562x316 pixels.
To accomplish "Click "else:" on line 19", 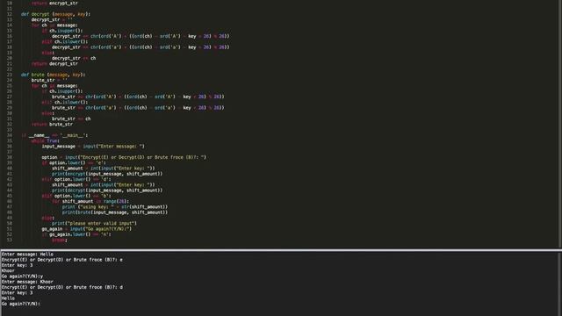I will [48, 53].
